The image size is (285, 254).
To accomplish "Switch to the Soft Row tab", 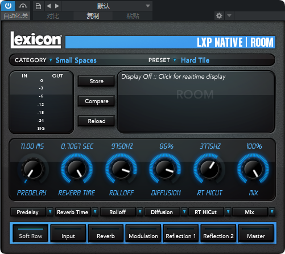I will coord(31,233).
